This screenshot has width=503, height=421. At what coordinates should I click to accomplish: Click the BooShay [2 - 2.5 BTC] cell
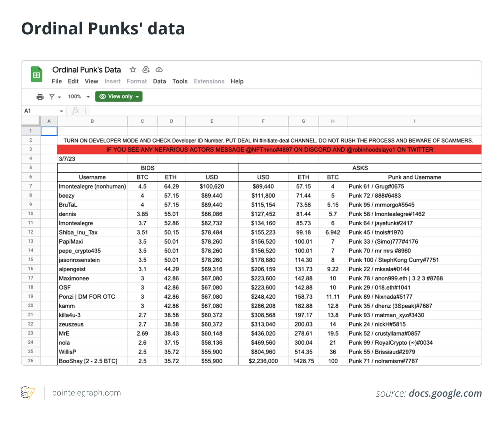[x=92, y=361]
